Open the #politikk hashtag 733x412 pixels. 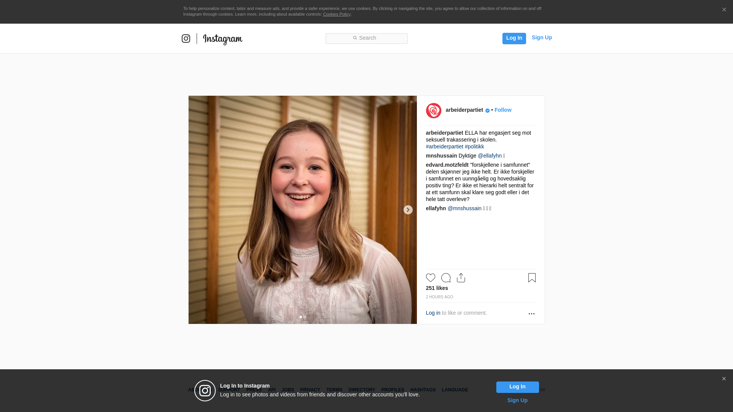[475, 146]
